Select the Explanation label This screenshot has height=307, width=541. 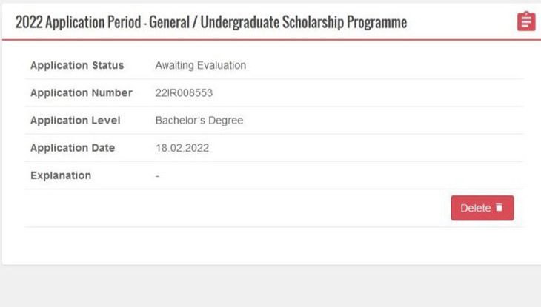(61, 175)
